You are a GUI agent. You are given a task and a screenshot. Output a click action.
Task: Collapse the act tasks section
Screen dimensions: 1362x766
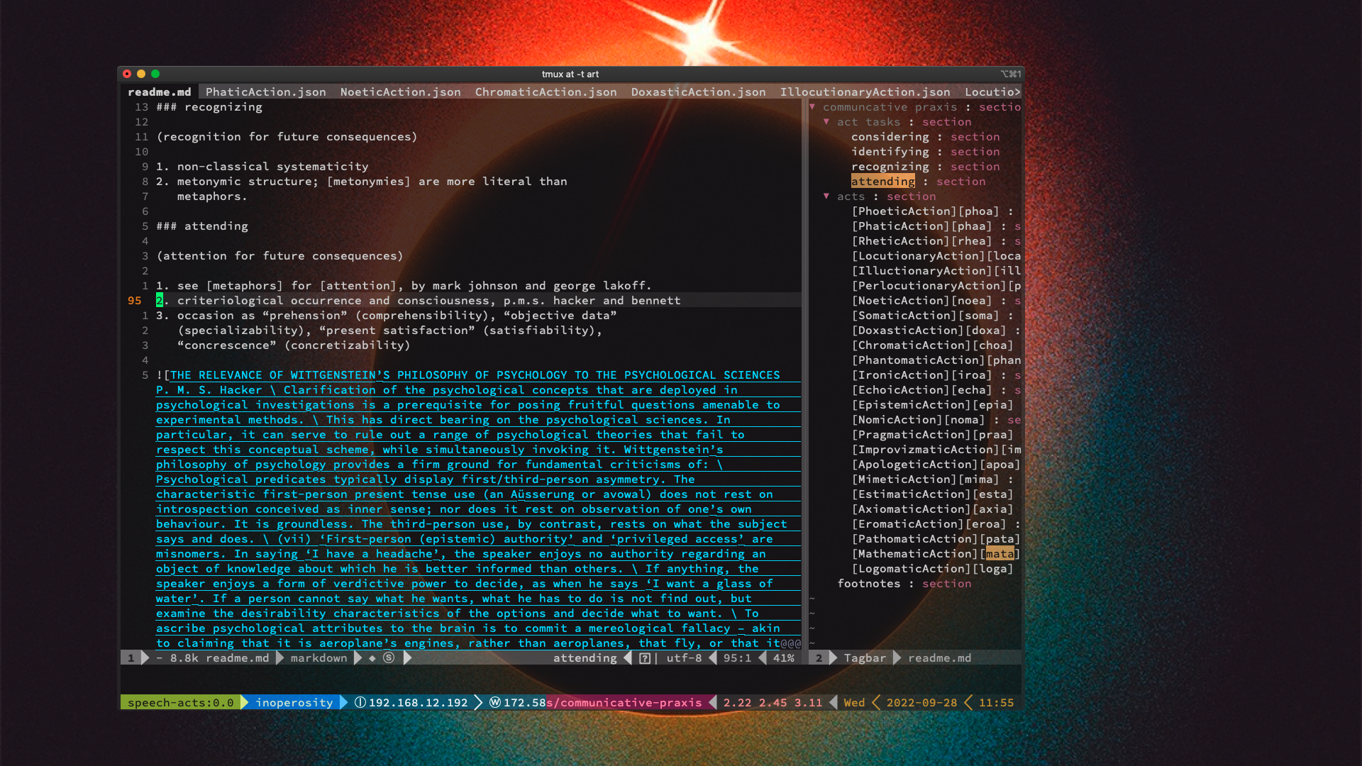tap(826, 122)
